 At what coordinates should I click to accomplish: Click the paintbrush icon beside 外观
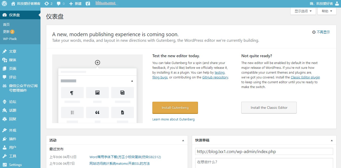pyautogui.click(x=5, y=130)
